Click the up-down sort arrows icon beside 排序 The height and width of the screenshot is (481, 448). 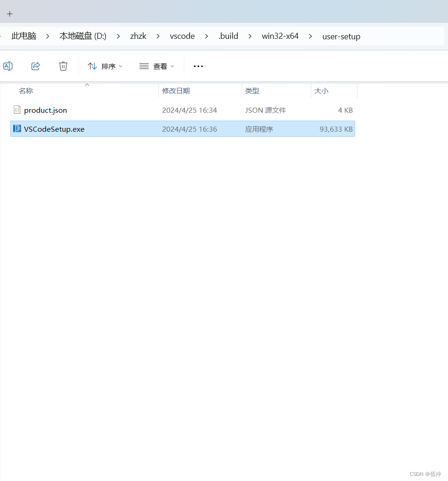[92, 66]
